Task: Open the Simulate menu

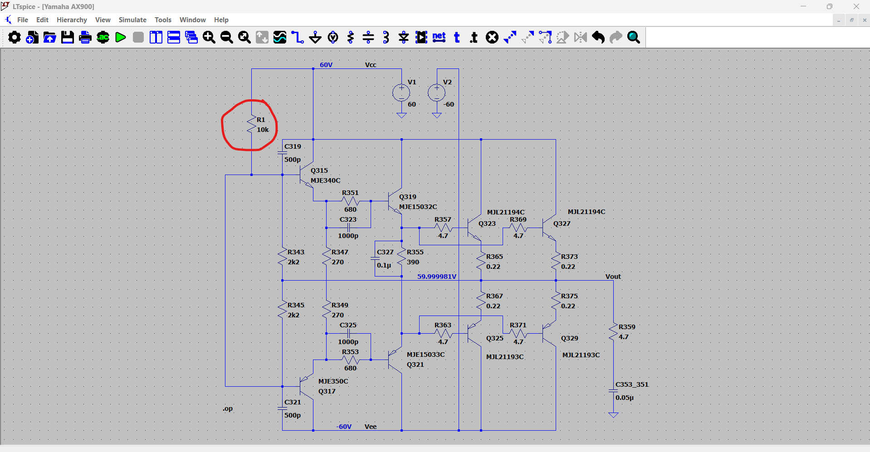Action: click(x=132, y=20)
